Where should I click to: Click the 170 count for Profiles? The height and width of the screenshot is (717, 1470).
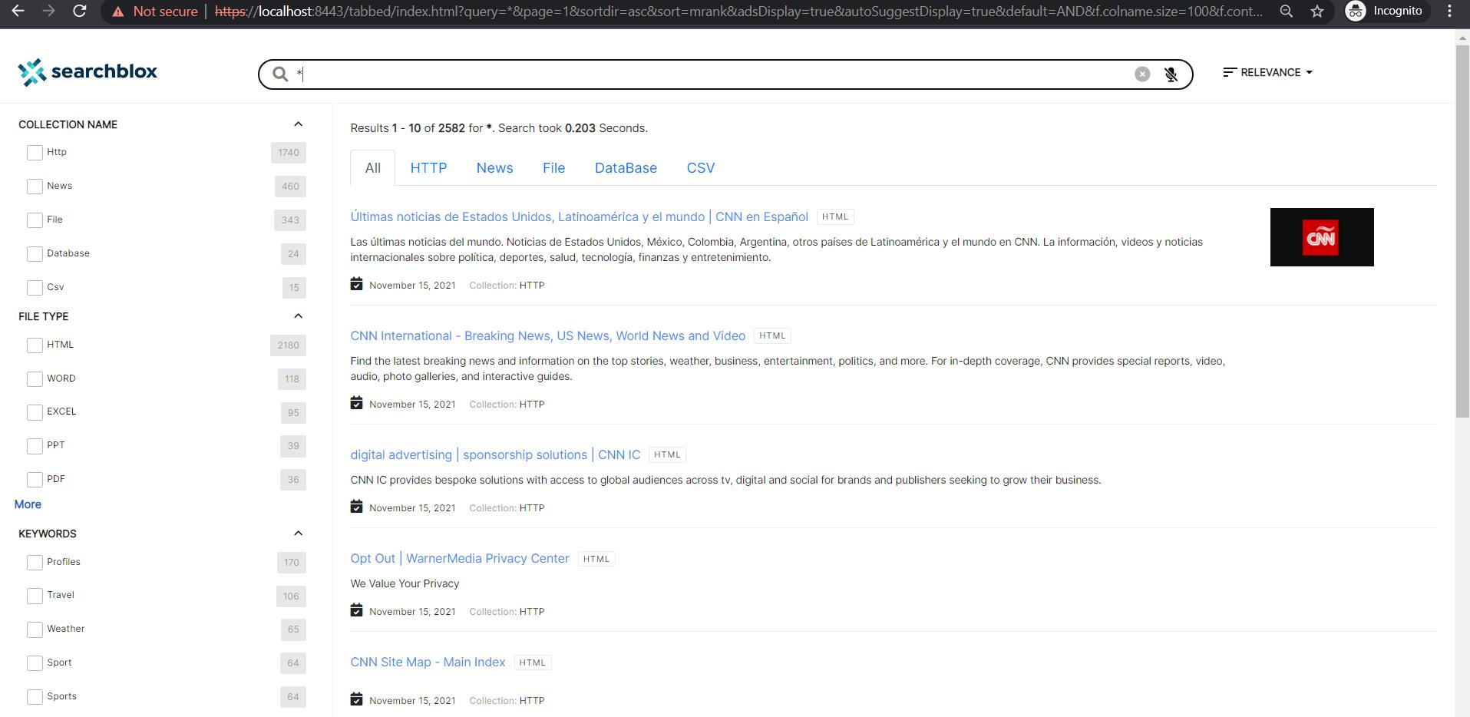pyautogui.click(x=292, y=563)
